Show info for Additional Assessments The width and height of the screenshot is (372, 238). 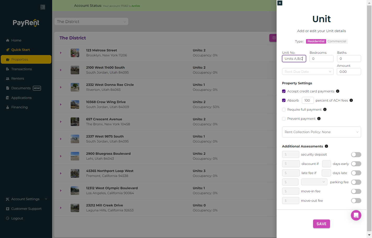[326, 146]
